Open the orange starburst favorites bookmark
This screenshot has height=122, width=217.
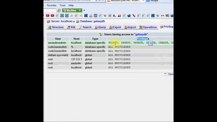(x=72, y=16)
